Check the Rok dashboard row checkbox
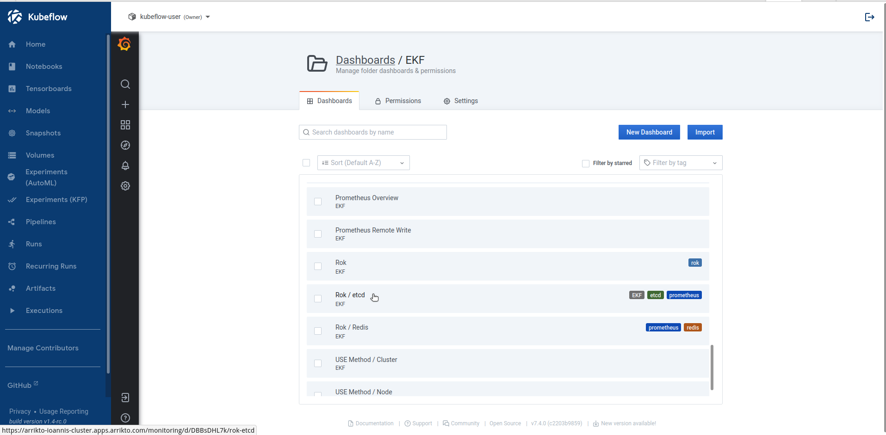This screenshot has width=886, height=435. pos(318,266)
